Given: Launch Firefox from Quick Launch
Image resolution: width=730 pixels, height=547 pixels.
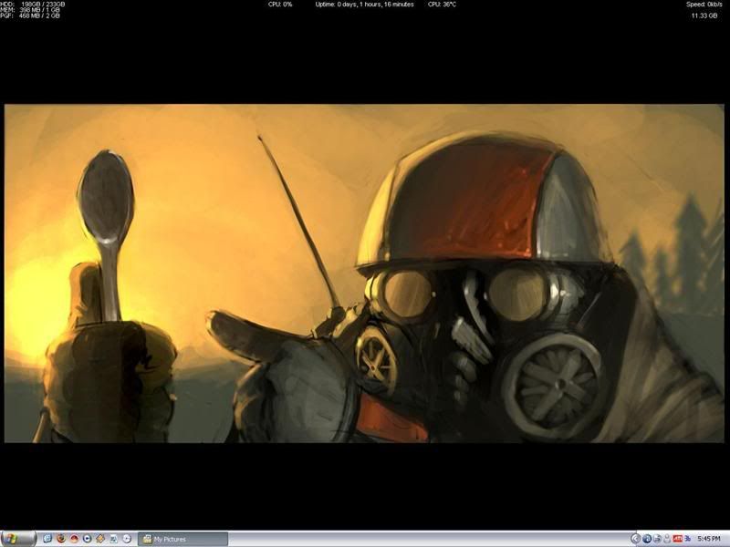Looking at the screenshot, I should pos(60,539).
